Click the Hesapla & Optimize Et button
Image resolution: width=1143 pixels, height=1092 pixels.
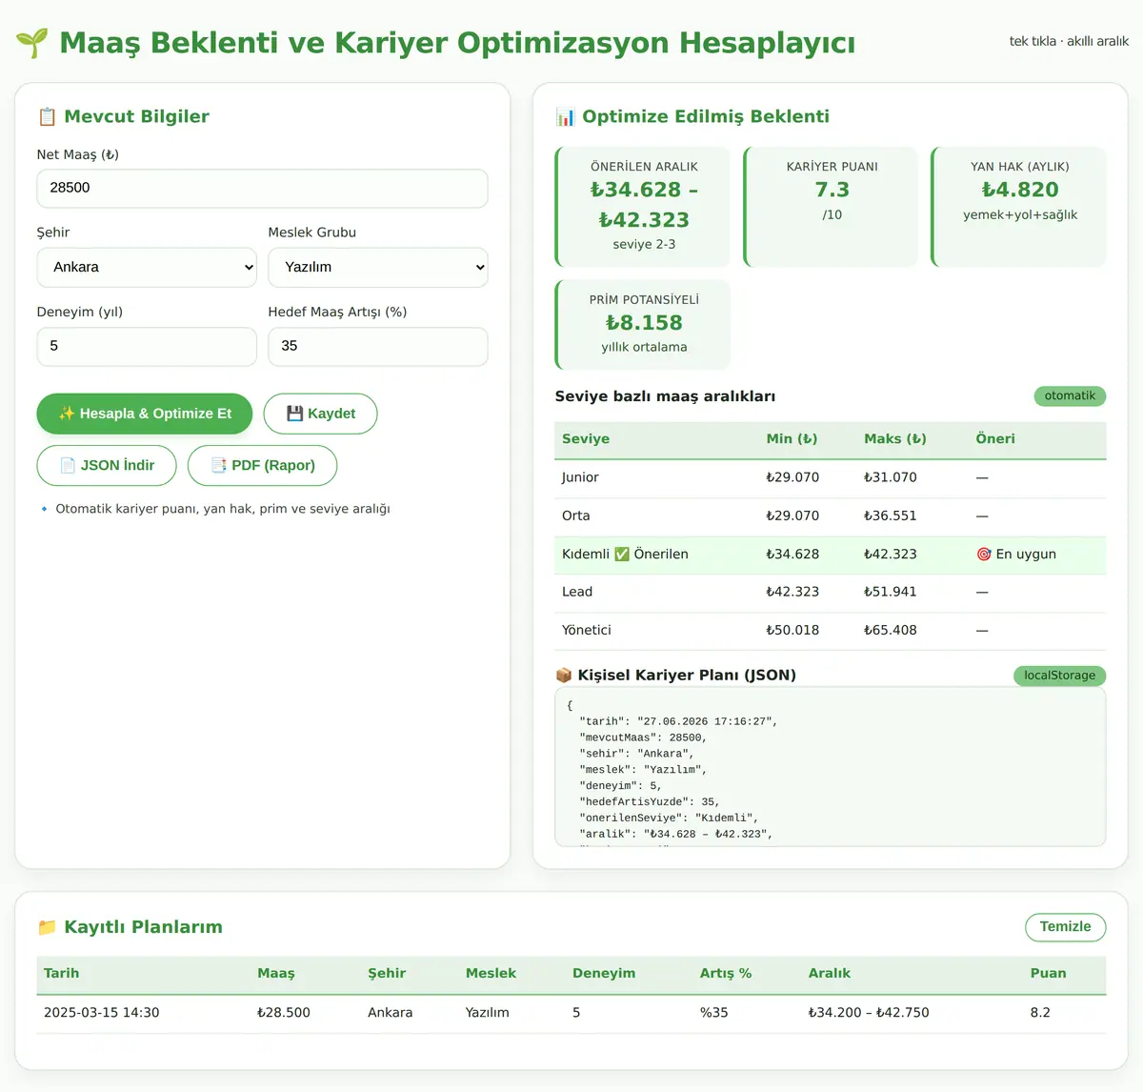pos(145,414)
